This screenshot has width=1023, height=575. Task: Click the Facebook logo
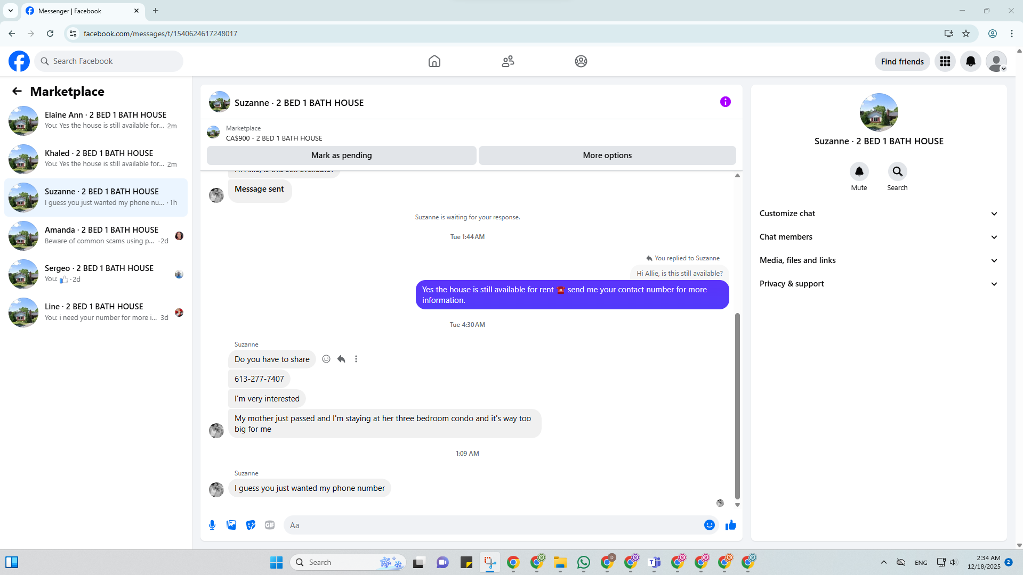point(19,61)
